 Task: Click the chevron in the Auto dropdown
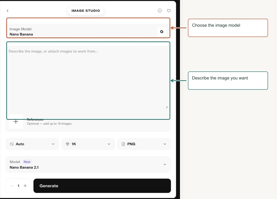[53, 144]
